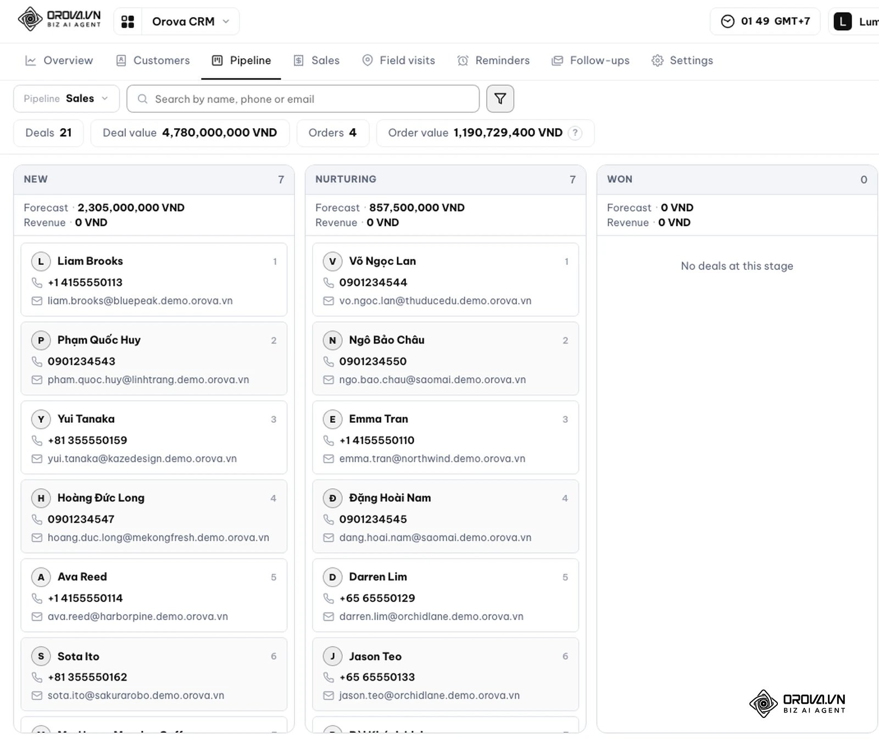Click the email icon on Phạm Quốc Huy card
This screenshot has width=879, height=740.
[x=37, y=380]
